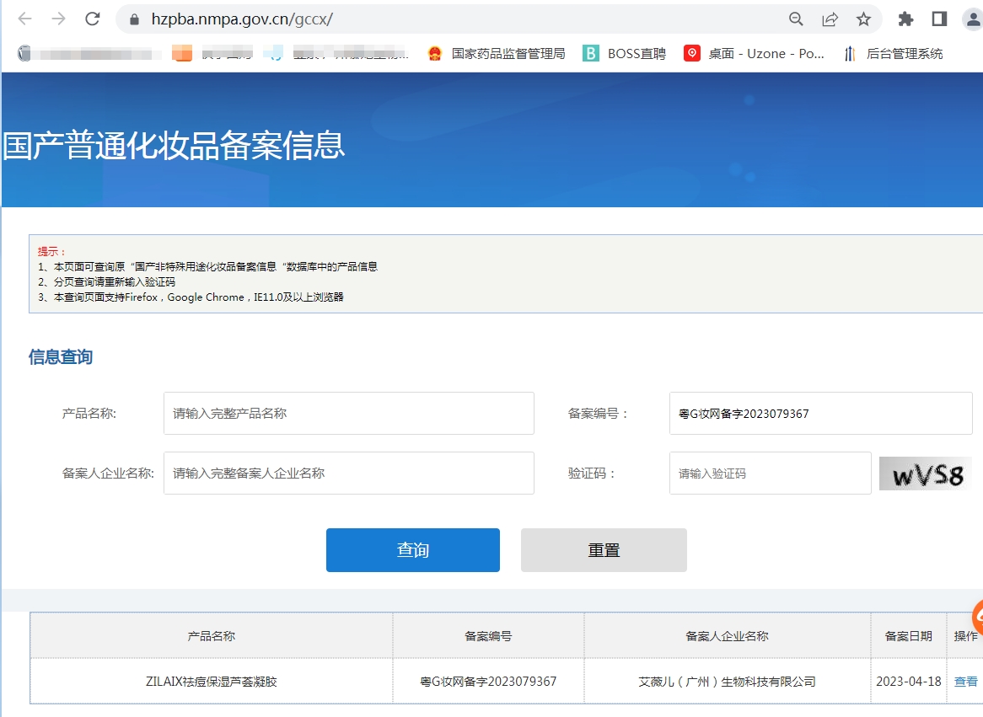Open the BOSS直聘 bookmark
This screenshot has height=717, width=983.
point(625,53)
